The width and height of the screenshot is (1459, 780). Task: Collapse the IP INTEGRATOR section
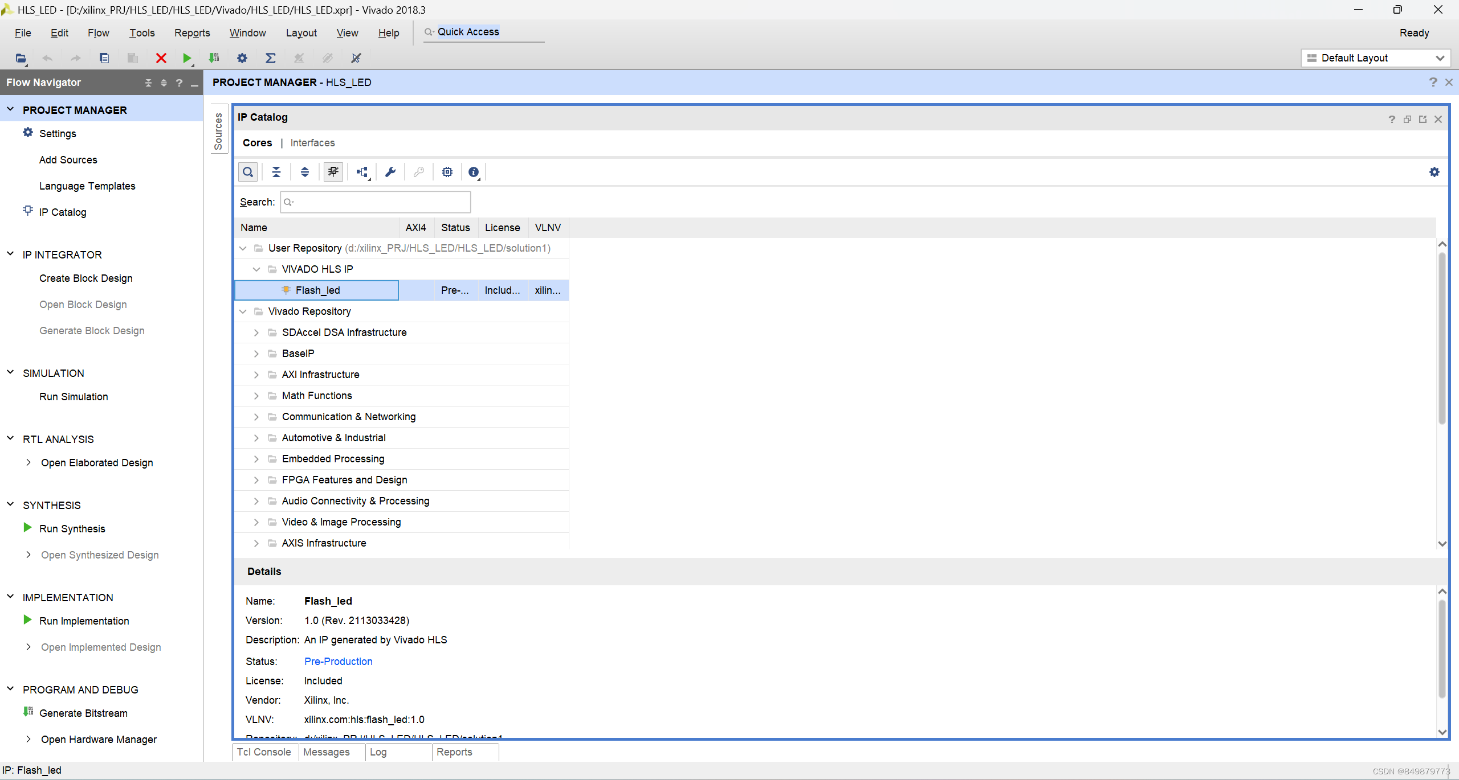click(10, 254)
